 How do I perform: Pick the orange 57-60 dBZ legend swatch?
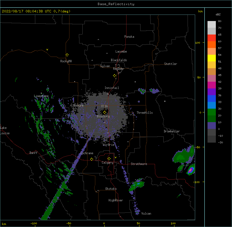(x=212, y=44)
